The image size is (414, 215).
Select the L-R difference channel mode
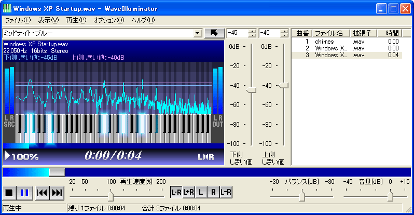tap(226, 192)
